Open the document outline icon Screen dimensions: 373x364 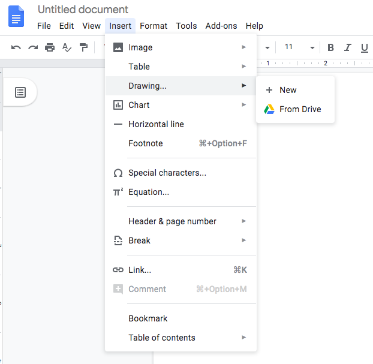pyautogui.click(x=20, y=92)
